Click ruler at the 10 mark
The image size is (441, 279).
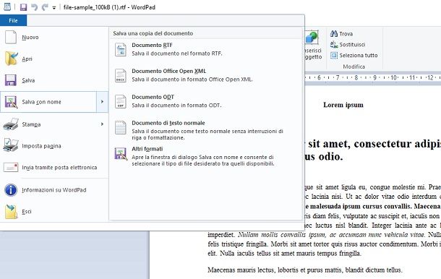pos(393,77)
